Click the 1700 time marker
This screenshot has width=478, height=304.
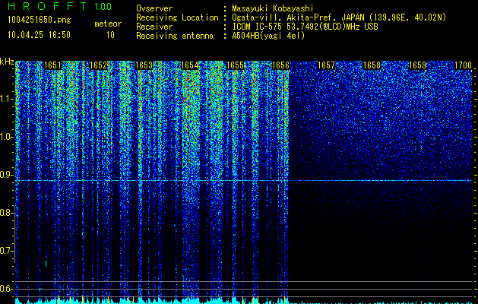[x=463, y=65]
